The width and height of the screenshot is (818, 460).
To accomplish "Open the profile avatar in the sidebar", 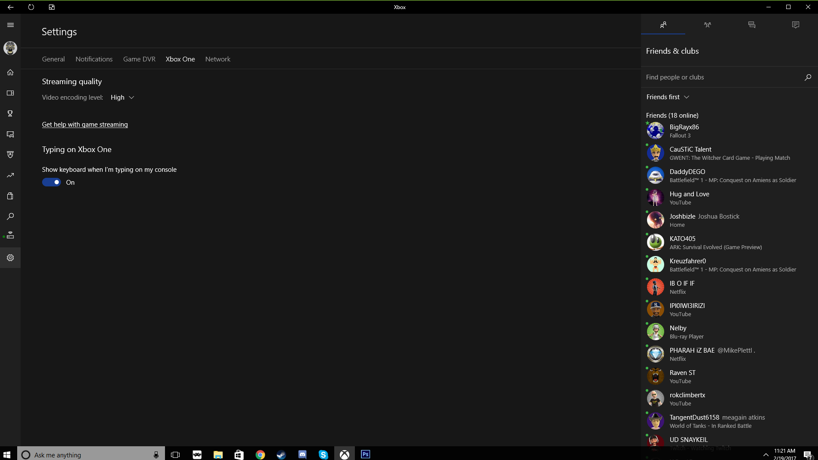I will (x=10, y=48).
